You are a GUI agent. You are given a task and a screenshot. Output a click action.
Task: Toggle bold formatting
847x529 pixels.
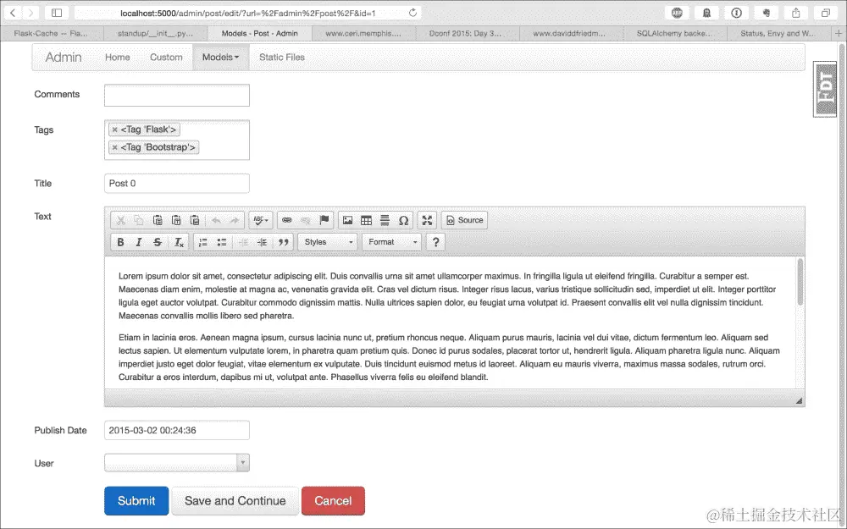click(120, 242)
